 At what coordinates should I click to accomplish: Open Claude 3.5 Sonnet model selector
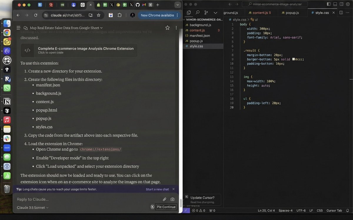point(33,207)
